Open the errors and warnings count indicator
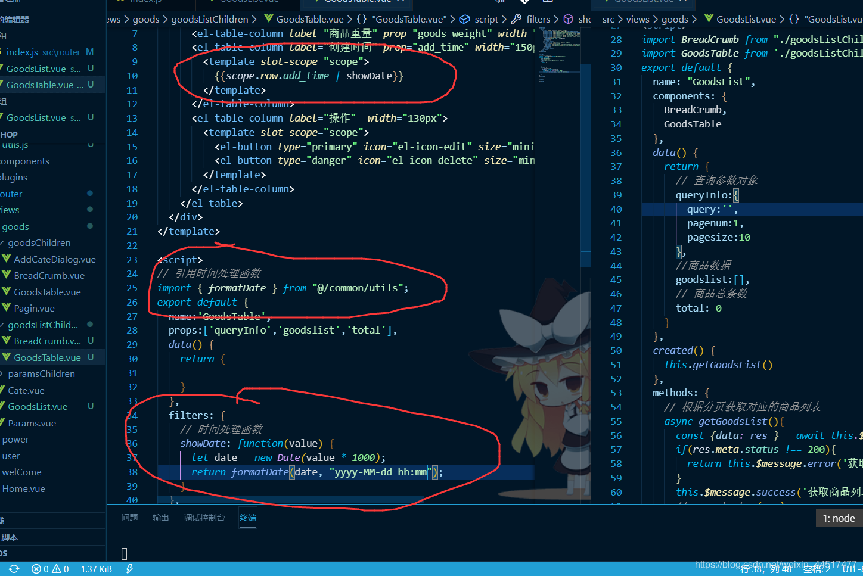The image size is (863, 576). pyautogui.click(x=50, y=569)
